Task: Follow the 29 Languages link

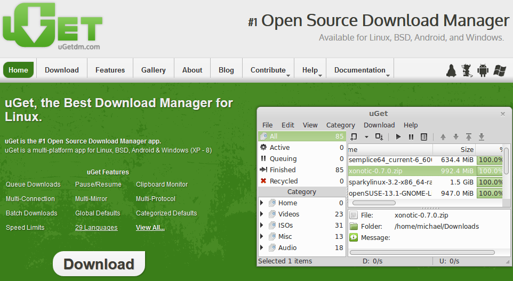Action: tap(96, 228)
